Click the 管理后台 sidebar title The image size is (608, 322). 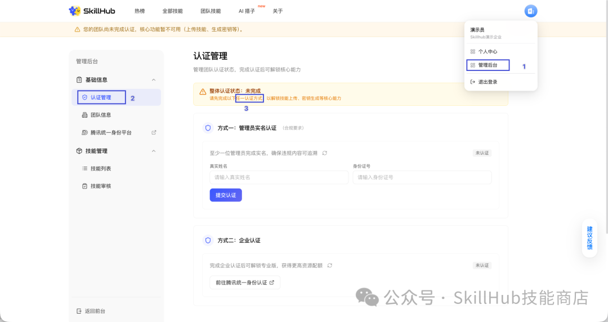(x=87, y=61)
